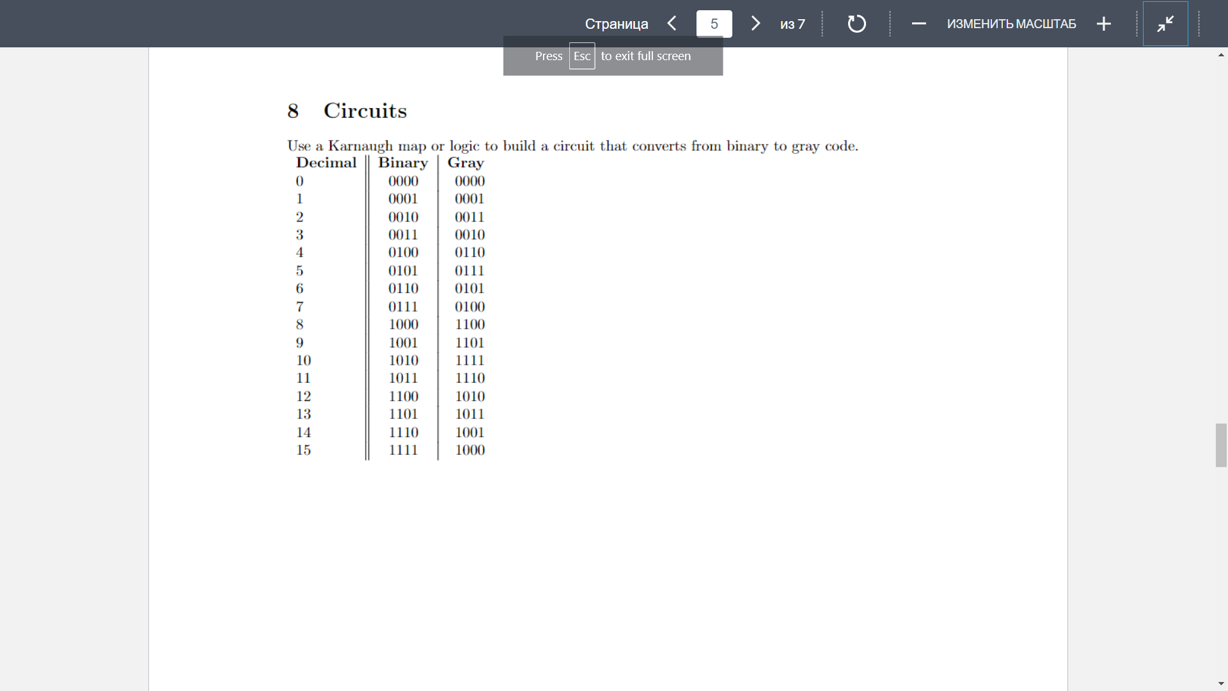Screen dimensions: 1228x691
Task: Click the Gray code value 1000 in last row
Action: point(469,450)
